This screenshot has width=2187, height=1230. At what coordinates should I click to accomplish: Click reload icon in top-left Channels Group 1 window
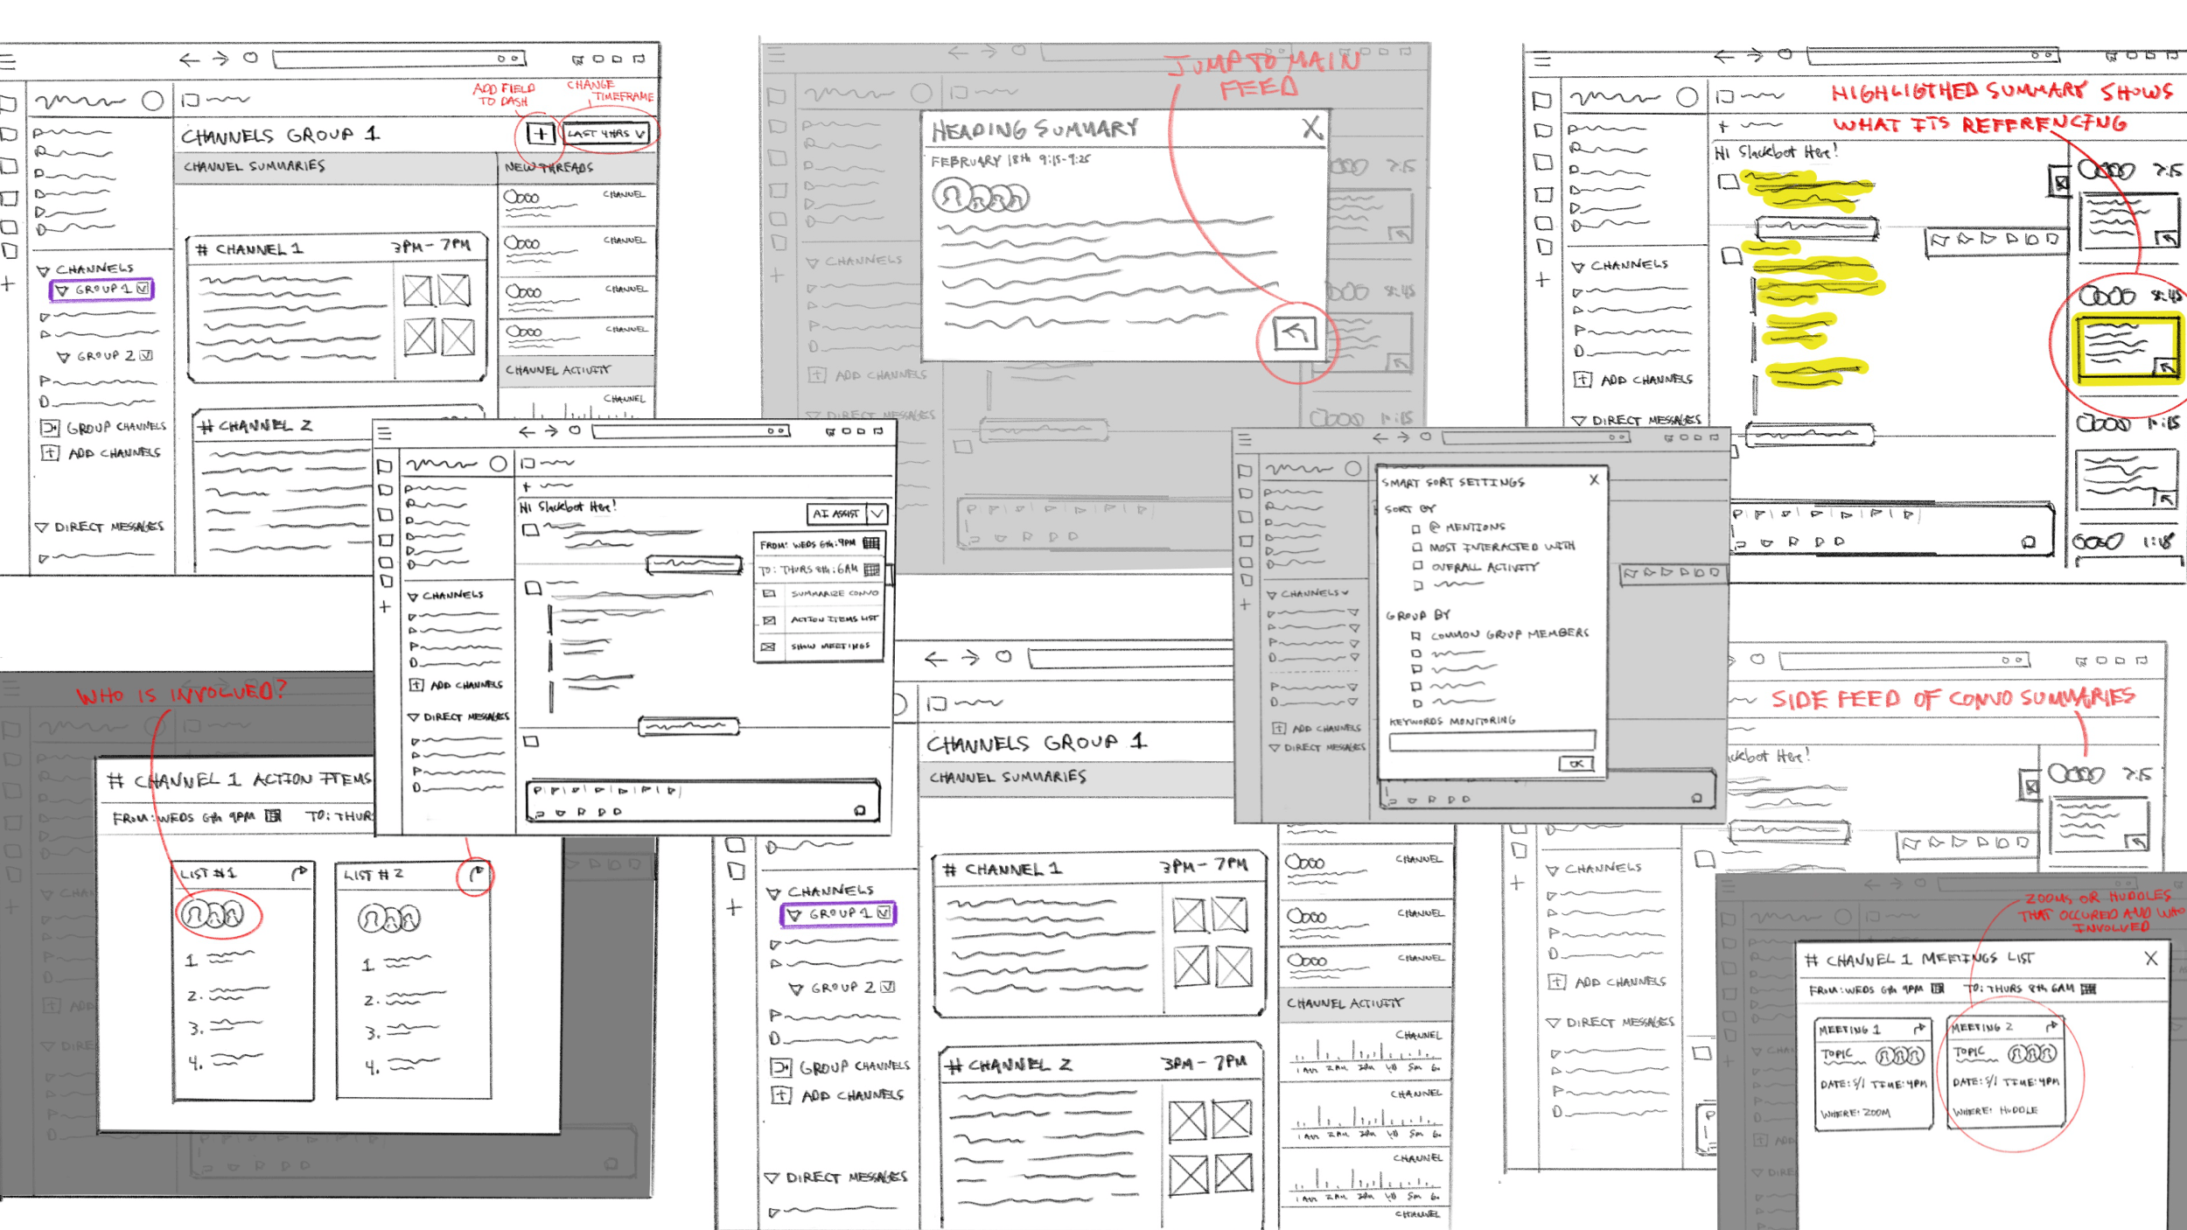pos(251,58)
